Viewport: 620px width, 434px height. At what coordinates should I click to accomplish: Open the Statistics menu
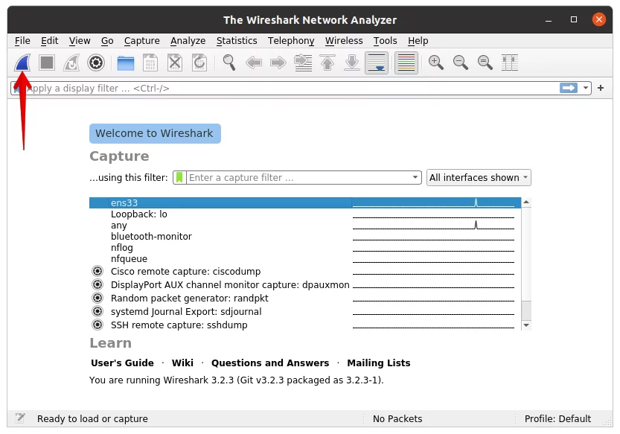[x=237, y=41]
